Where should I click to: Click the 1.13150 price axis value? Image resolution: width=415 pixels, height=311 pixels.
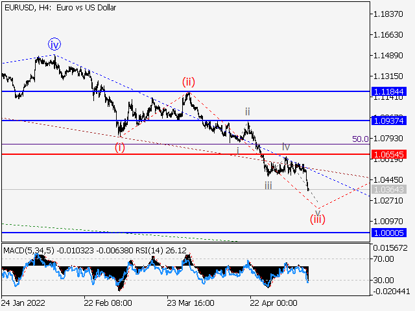click(x=388, y=76)
